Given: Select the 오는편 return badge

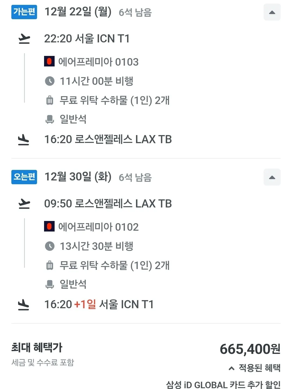Looking at the screenshot, I should coord(24,177).
